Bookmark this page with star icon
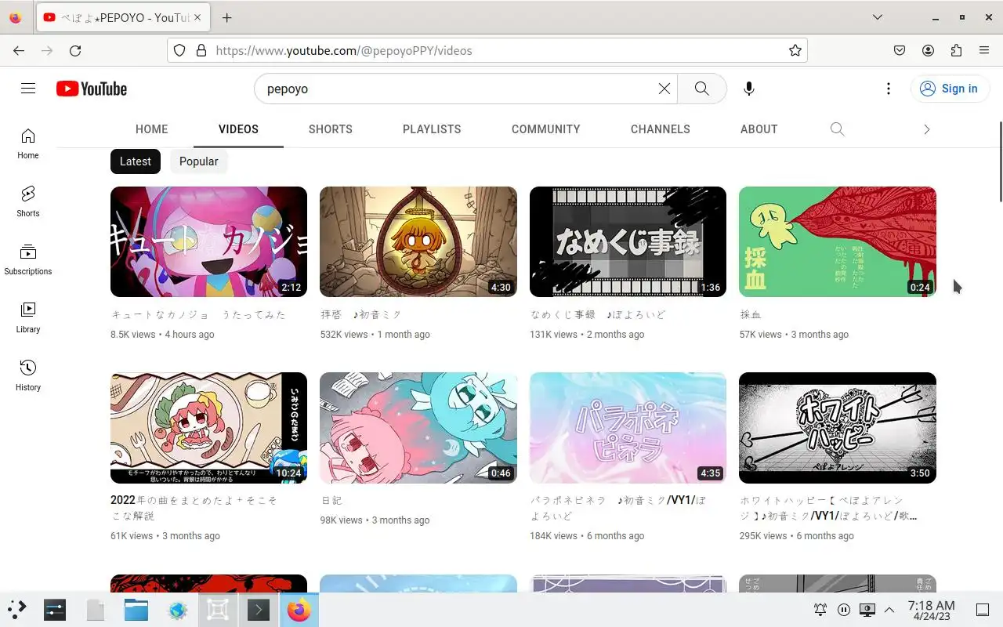Image resolution: width=1003 pixels, height=627 pixels. (x=795, y=50)
